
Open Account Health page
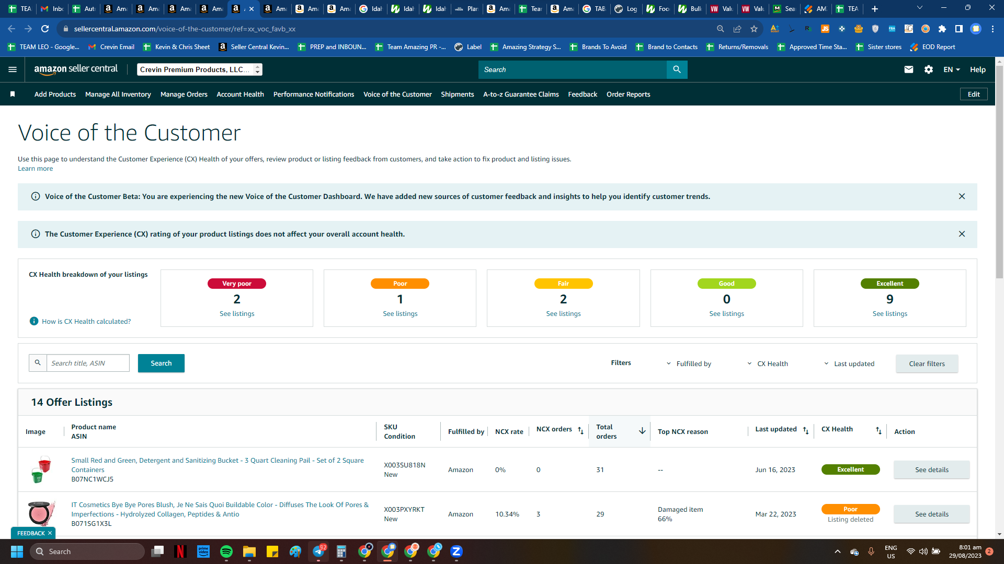pos(241,94)
